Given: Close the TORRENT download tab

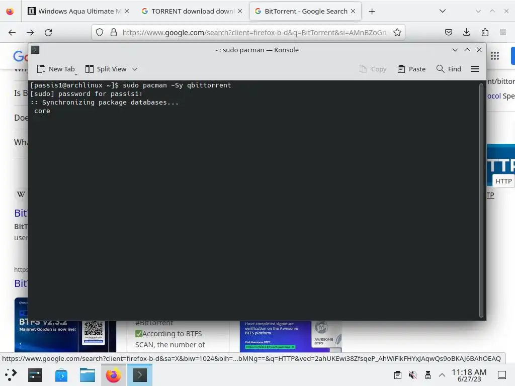Looking at the screenshot, I should (240, 11).
